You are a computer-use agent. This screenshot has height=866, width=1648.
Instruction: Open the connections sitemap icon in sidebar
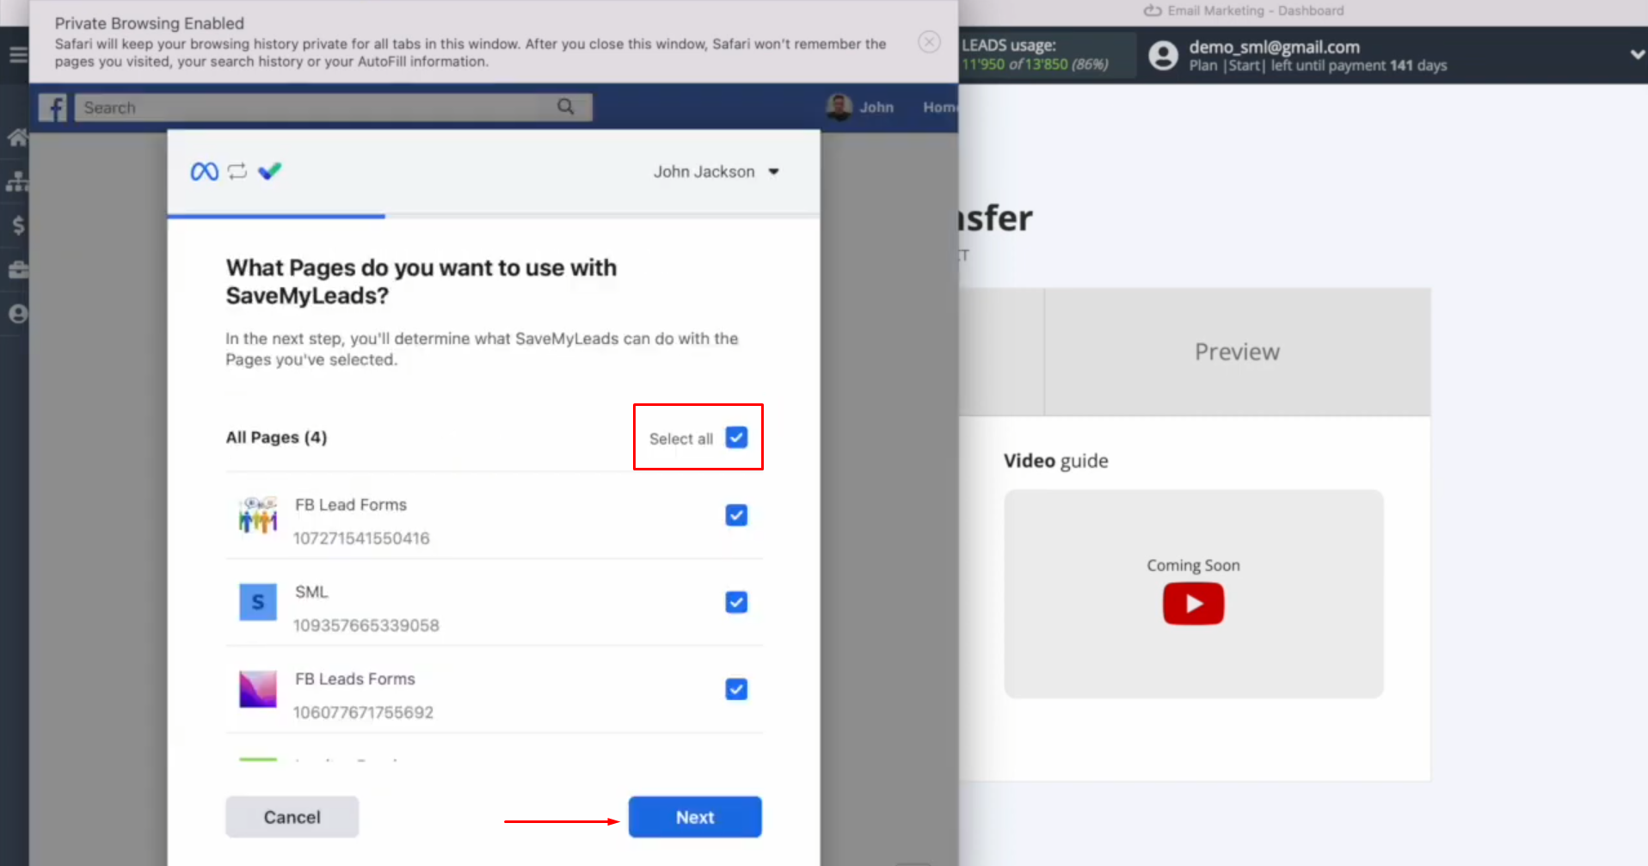pyautogui.click(x=17, y=181)
